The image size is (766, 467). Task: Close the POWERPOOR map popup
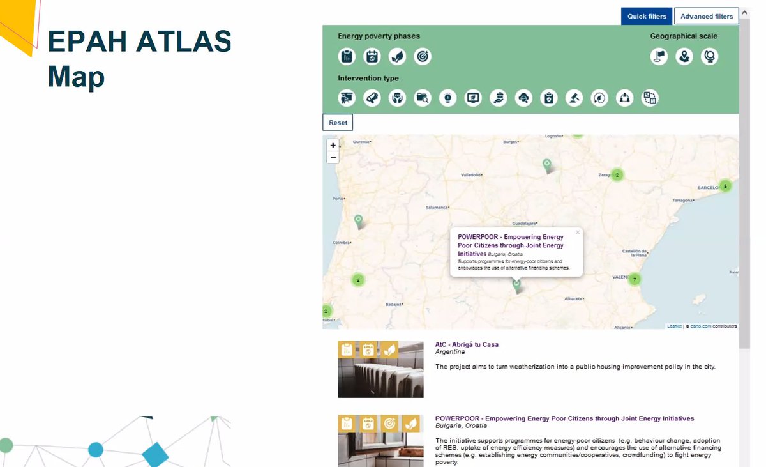coord(578,233)
